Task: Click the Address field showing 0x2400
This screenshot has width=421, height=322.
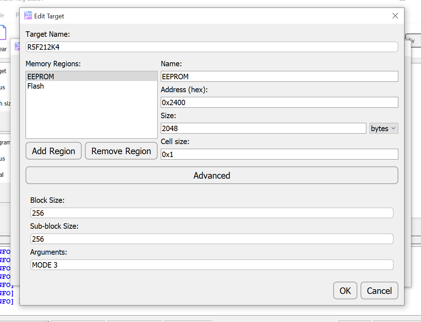Action: click(279, 102)
